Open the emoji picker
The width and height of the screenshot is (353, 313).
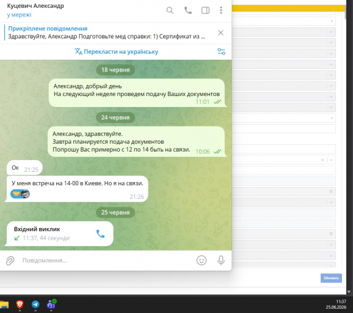coord(202,260)
